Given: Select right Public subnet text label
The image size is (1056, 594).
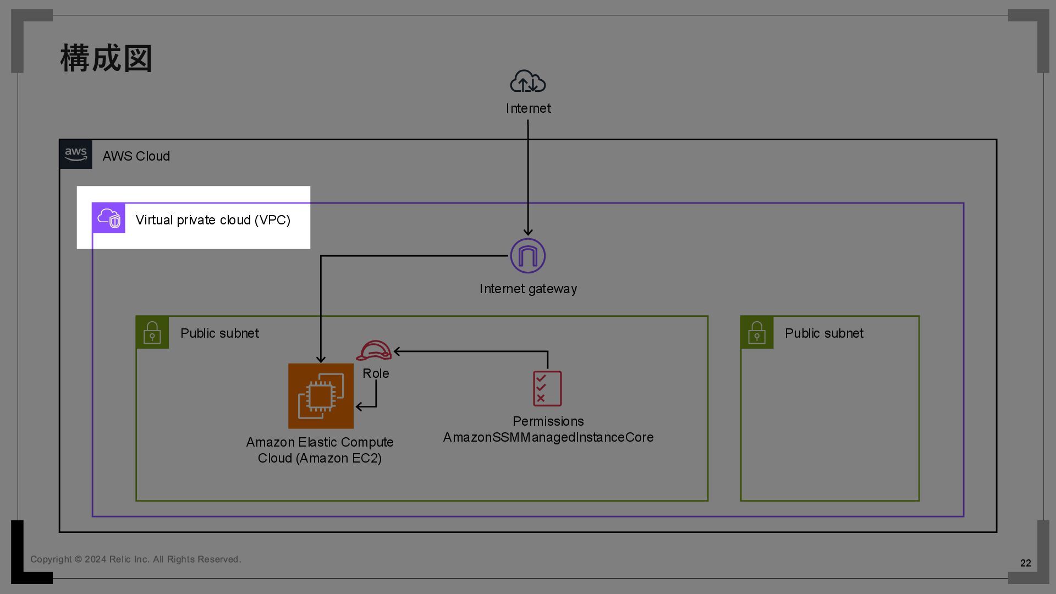Looking at the screenshot, I should pos(823,333).
